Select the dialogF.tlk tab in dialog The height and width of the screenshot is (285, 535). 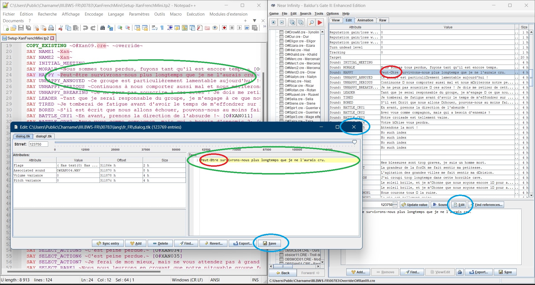44,136
